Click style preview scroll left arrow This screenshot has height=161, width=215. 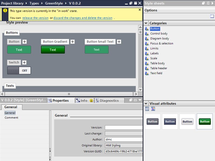(2, 94)
